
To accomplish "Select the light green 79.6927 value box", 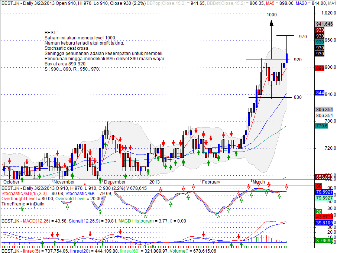I will (x=324, y=198).
